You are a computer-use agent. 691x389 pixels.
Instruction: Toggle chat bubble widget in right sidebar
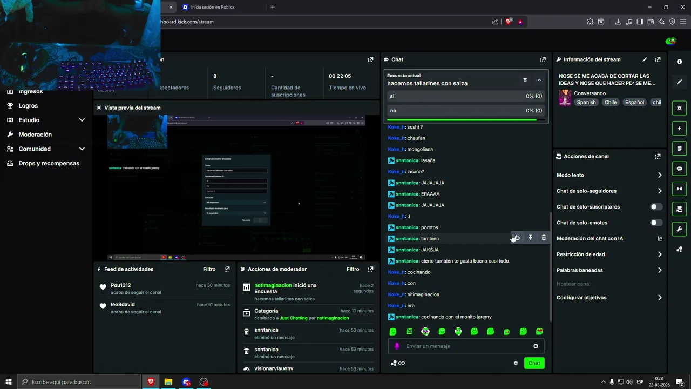click(x=679, y=169)
